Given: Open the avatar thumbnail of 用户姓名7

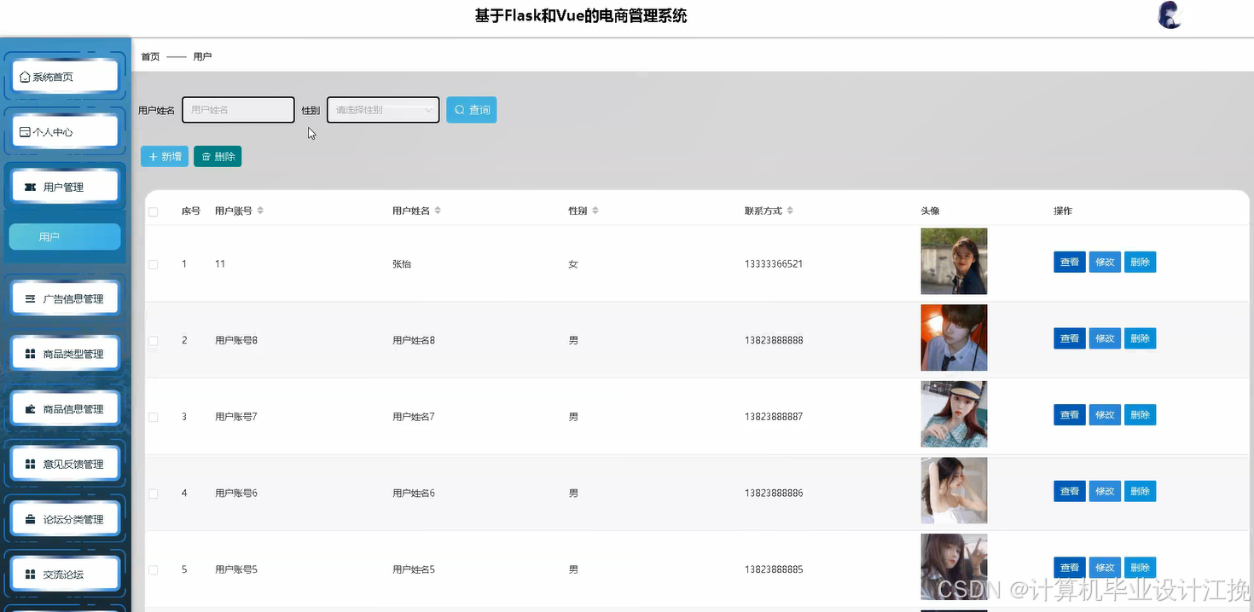Looking at the screenshot, I should (x=954, y=414).
